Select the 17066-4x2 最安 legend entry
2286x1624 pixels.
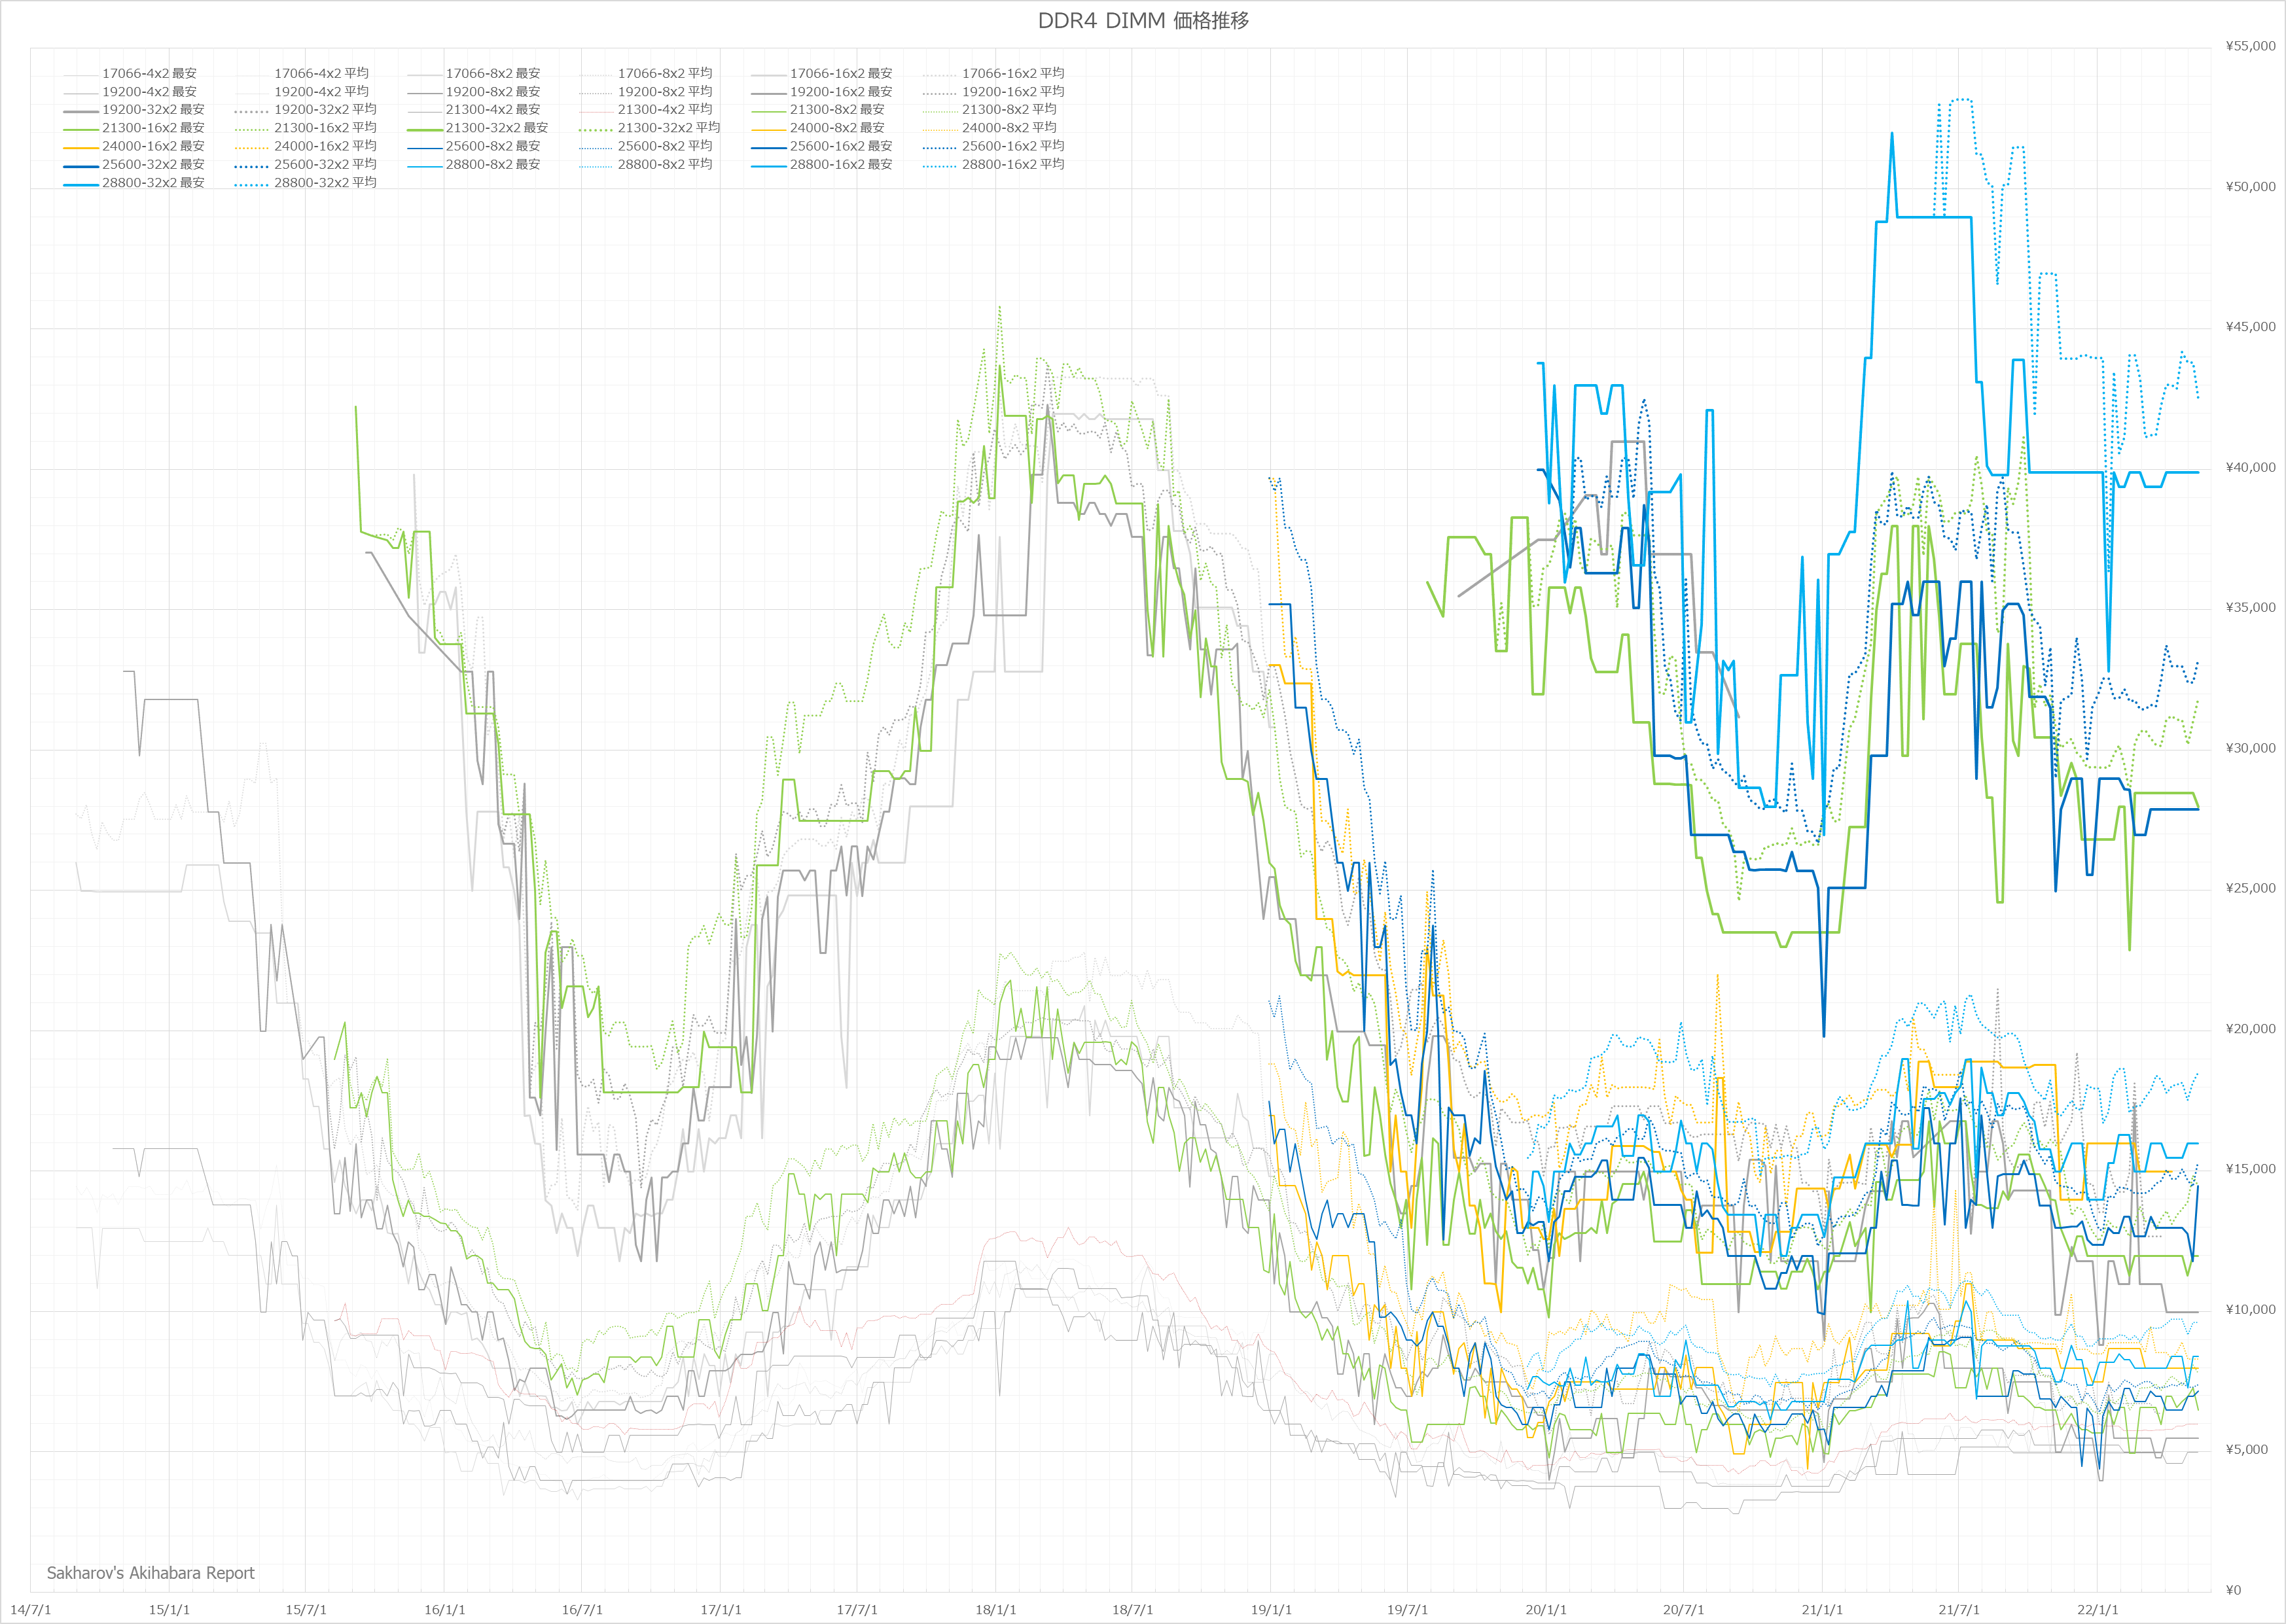tap(149, 73)
